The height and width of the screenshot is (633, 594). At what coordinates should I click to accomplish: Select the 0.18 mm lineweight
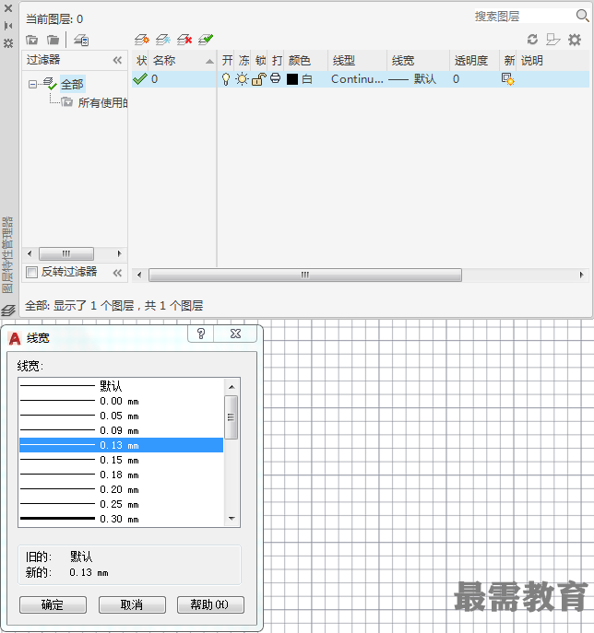click(x=121, y=475)
